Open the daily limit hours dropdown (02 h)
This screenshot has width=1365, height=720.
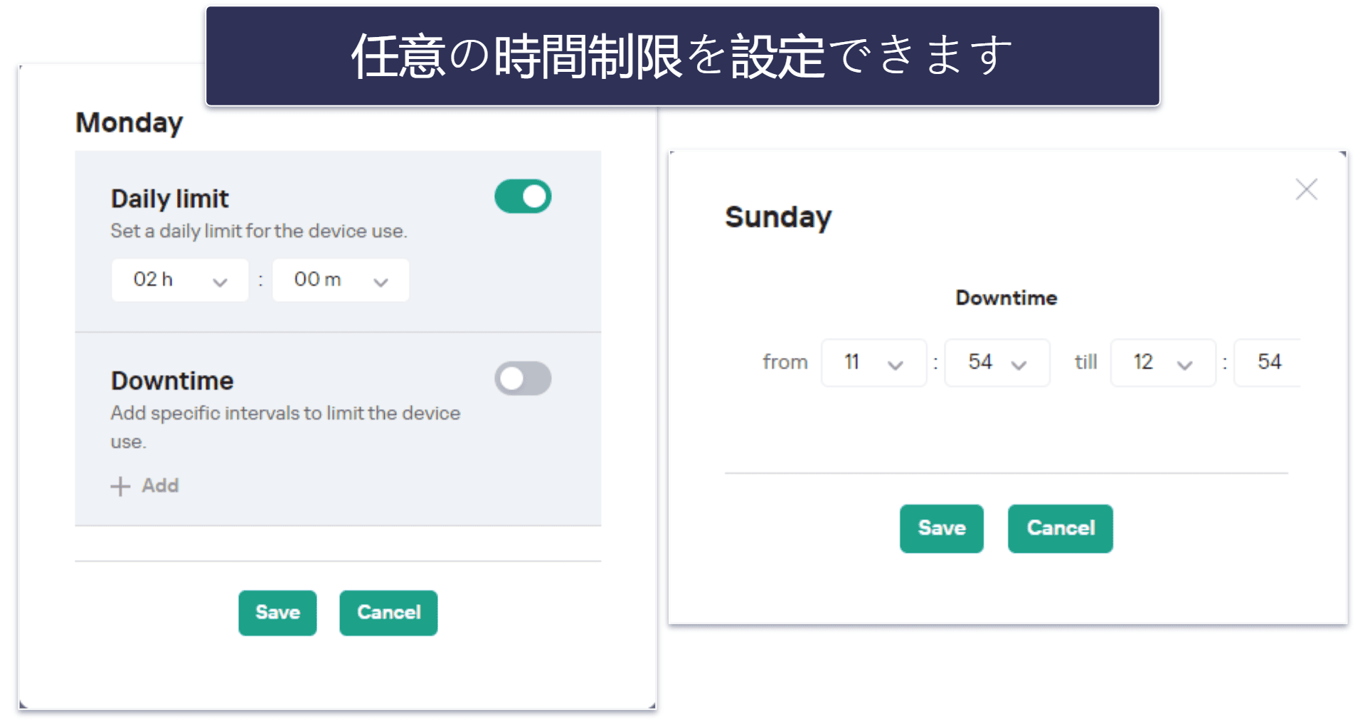point(180,280)
